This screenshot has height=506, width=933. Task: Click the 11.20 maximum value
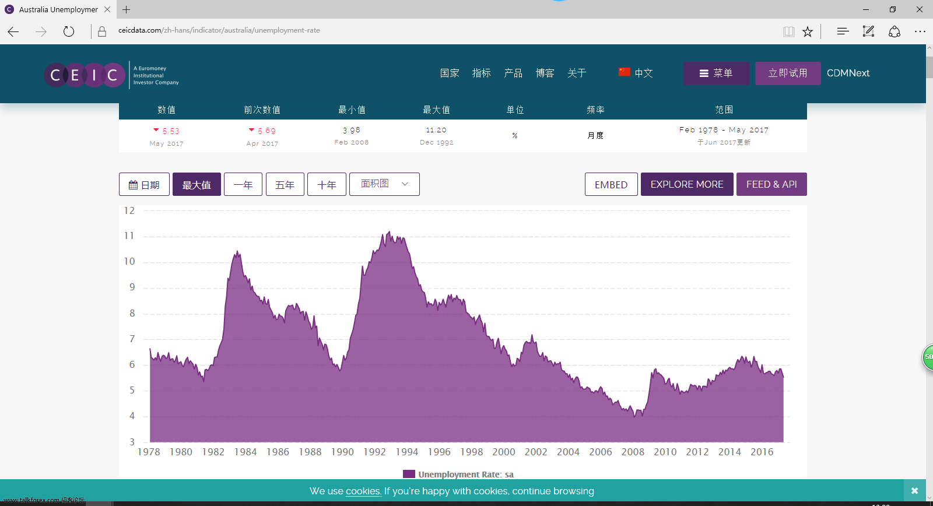pyautogui.click(x=436, y=130)
